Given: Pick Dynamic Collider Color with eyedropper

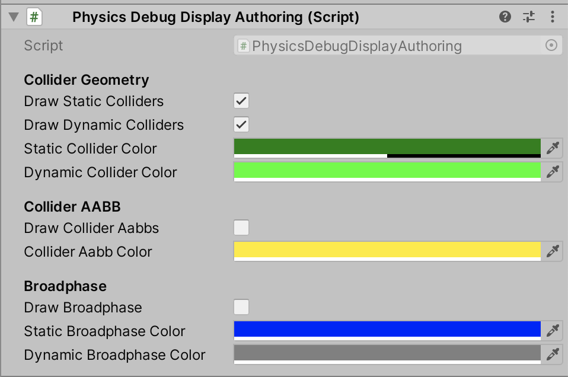Looking at the screenshot, I should tap(553, 172).
